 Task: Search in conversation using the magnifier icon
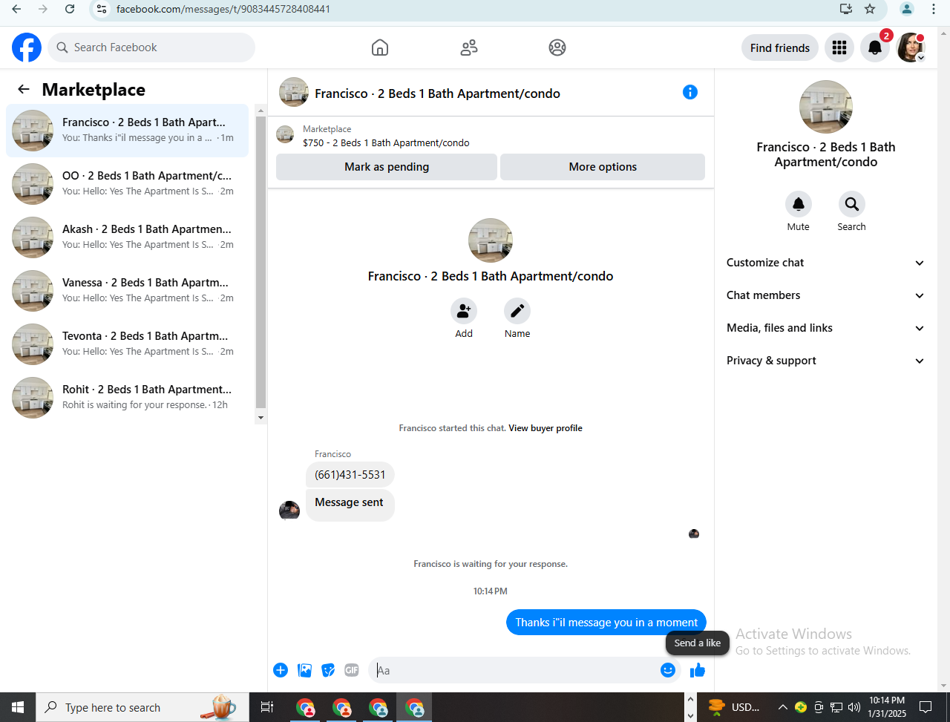[852, 204]
